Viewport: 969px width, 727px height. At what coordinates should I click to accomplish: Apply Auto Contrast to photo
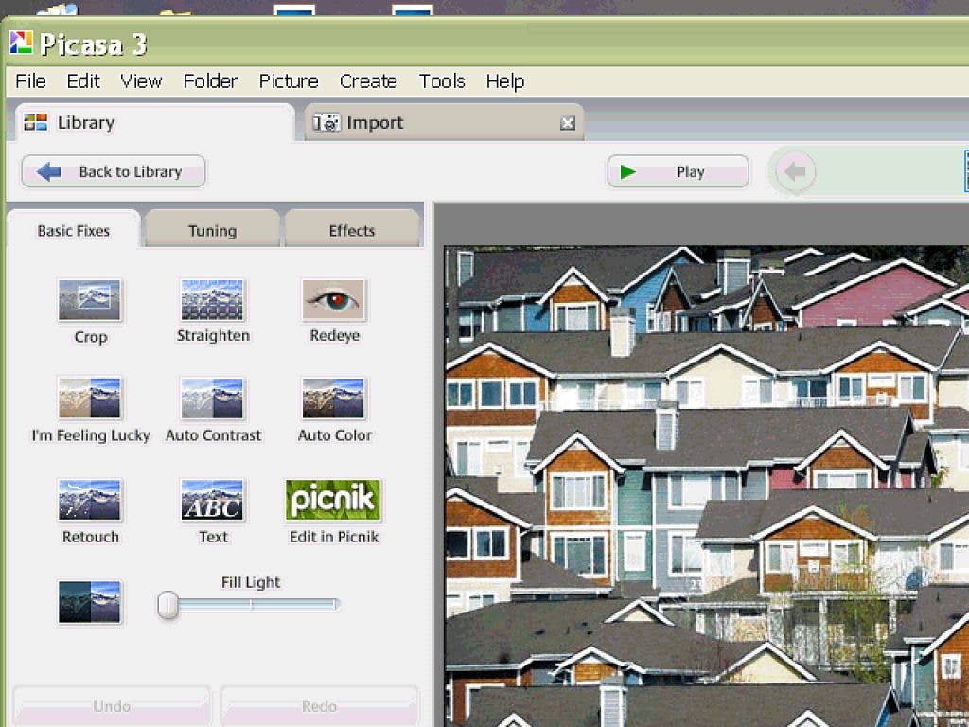(213, 399)
